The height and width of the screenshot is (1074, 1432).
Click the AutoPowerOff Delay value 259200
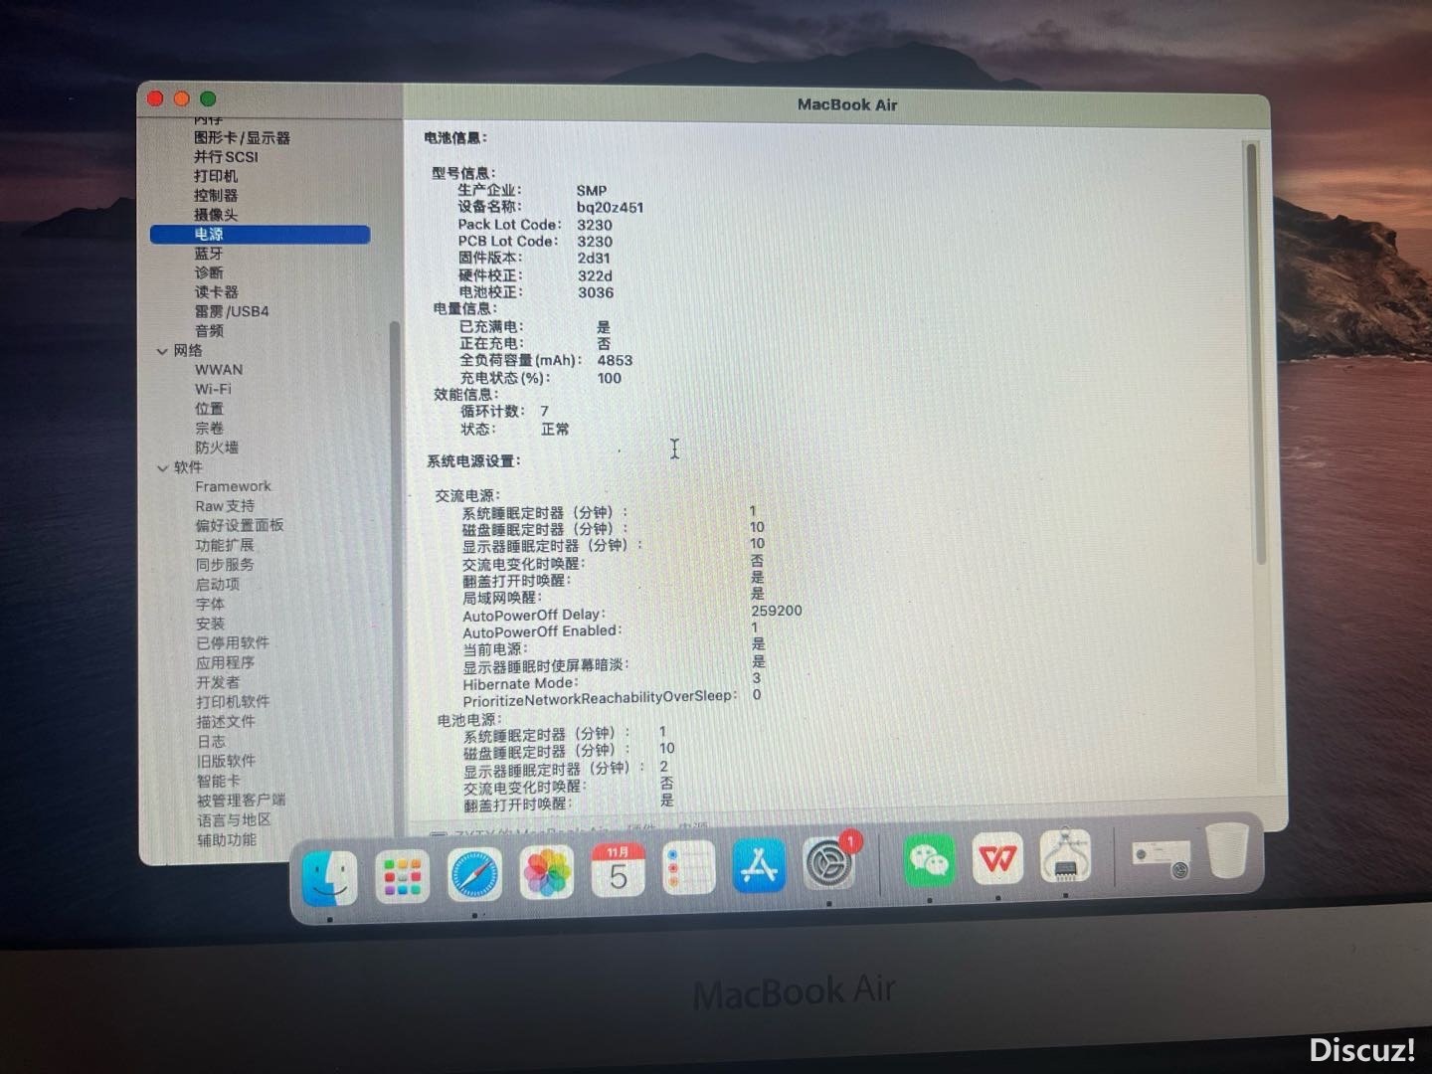click(x=777, y=611)
